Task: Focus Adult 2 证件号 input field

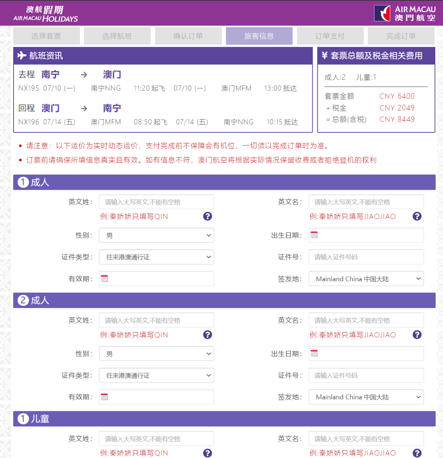Action: pyautogui.click(x=366, y=375)
